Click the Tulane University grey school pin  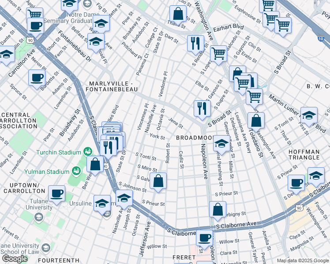(39, 218)
